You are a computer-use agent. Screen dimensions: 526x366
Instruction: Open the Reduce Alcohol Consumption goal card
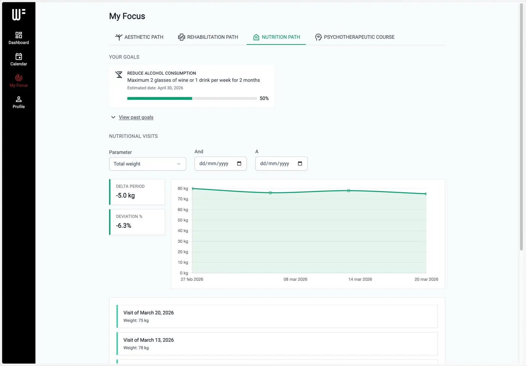[192, 86]
